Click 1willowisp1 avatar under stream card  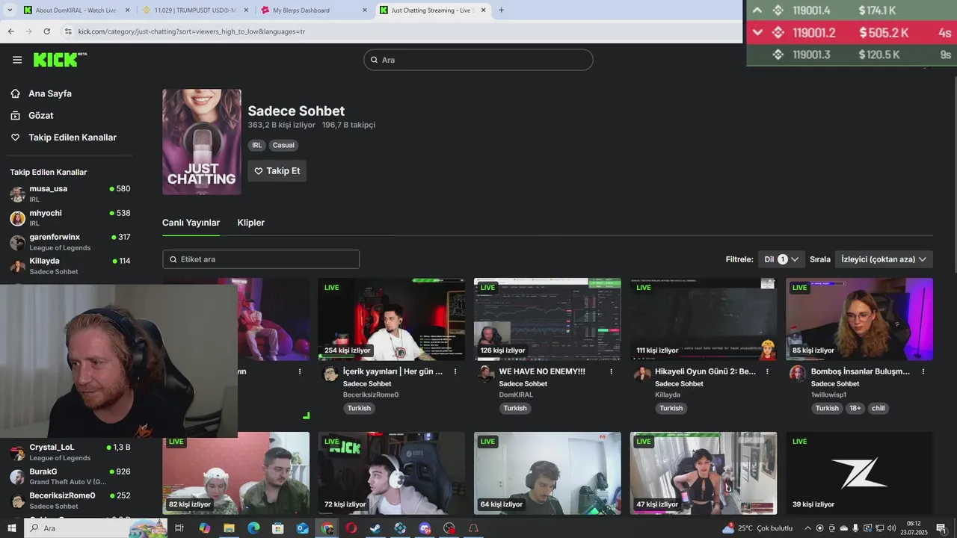798,374
